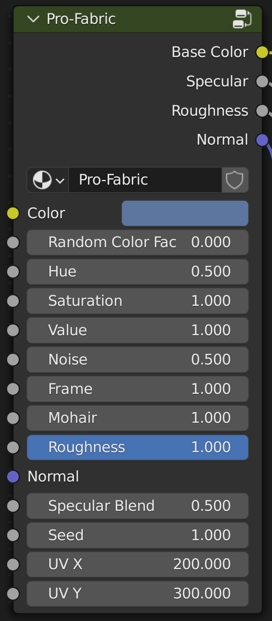Select the highlighted Roughness input field
Viewport: 272px width, 621px height.
tap(138, 447)
